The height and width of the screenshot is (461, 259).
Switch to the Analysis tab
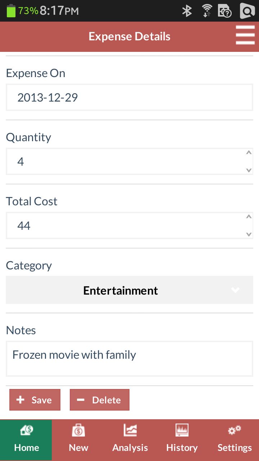(130, 447)
